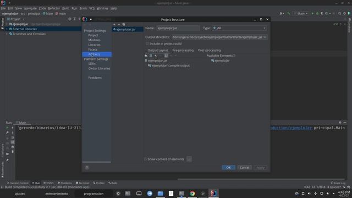Click the wrench icon in Run panel
The height and width of the screenshot is (198, 352).
click(7, 133)
